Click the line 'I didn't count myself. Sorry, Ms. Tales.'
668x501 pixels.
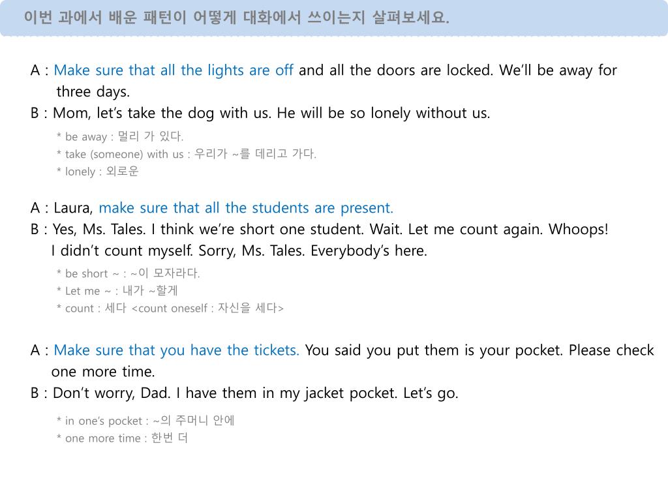pyautogui.click(x=239, y=251)
